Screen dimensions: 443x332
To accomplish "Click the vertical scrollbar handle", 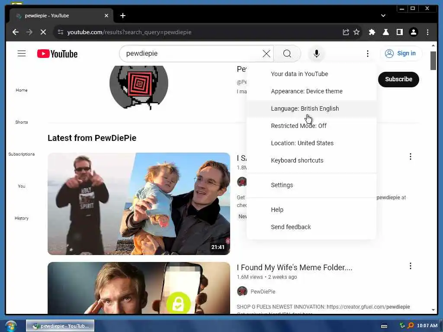I will pyautogui.click(x=433, y=61).
